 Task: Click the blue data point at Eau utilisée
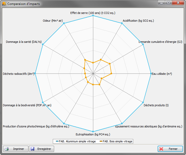point(151,74)
